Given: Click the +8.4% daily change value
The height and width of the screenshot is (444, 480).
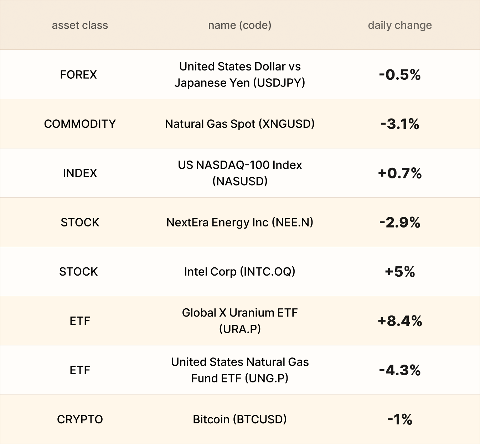Looking at the screenshot, I should coord(400,321).
